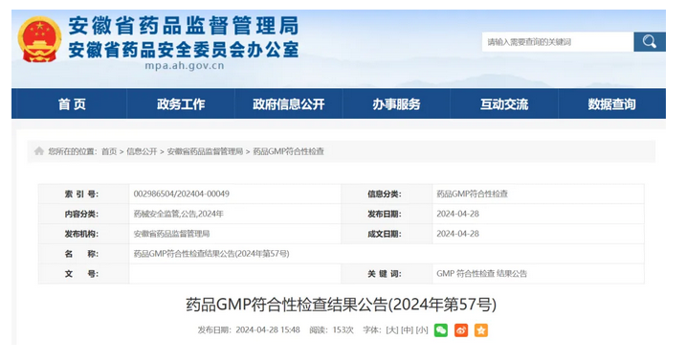The height and width of the screenshot is (363, 686).
Task: Select the 信息分类 value 药品GMP符合性检查
Action: (472, 193)
